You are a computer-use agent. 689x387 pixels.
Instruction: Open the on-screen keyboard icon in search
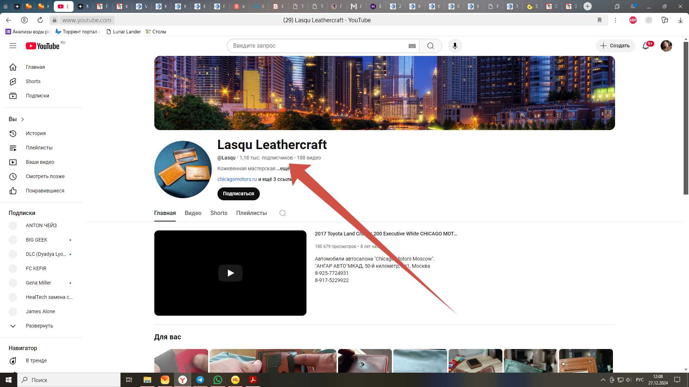pyautogui.click(x=412, y=46)
